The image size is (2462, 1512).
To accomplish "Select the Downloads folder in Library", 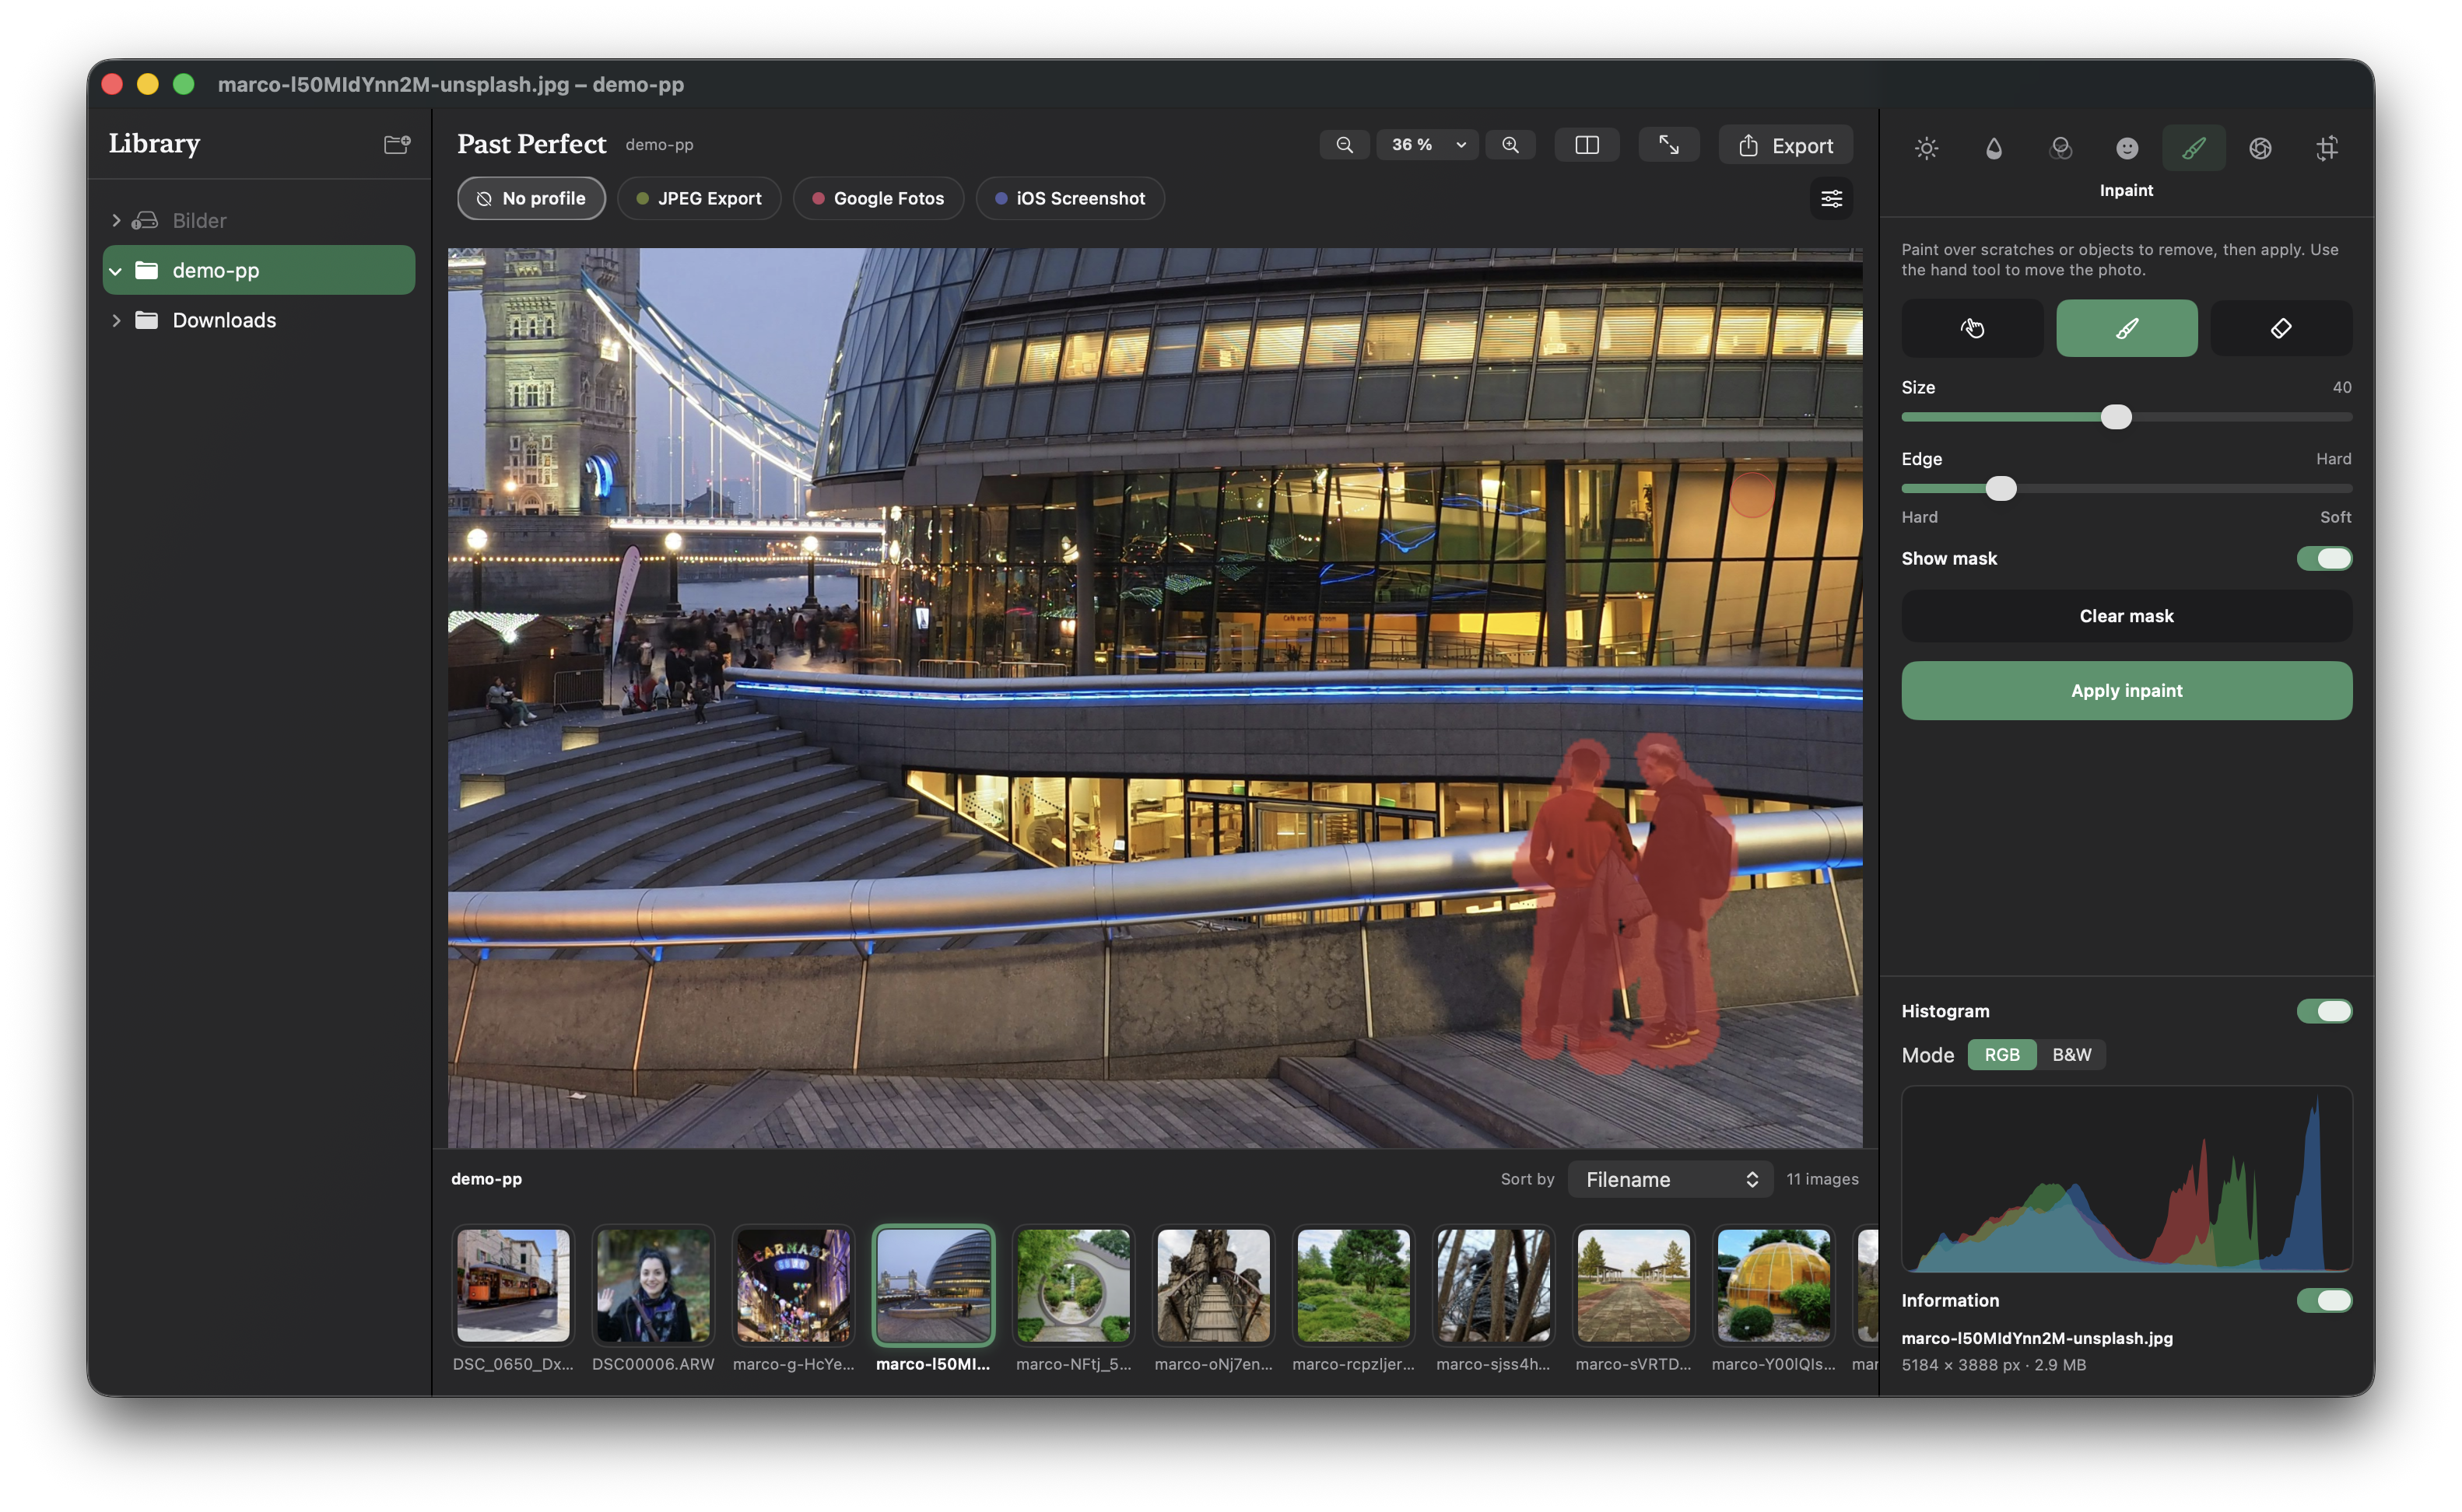I will click(x=259, y=320).
